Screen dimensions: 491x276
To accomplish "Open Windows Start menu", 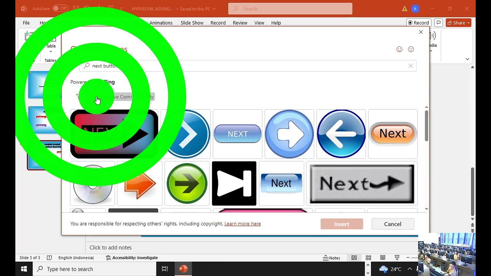I will pos(24,269).
